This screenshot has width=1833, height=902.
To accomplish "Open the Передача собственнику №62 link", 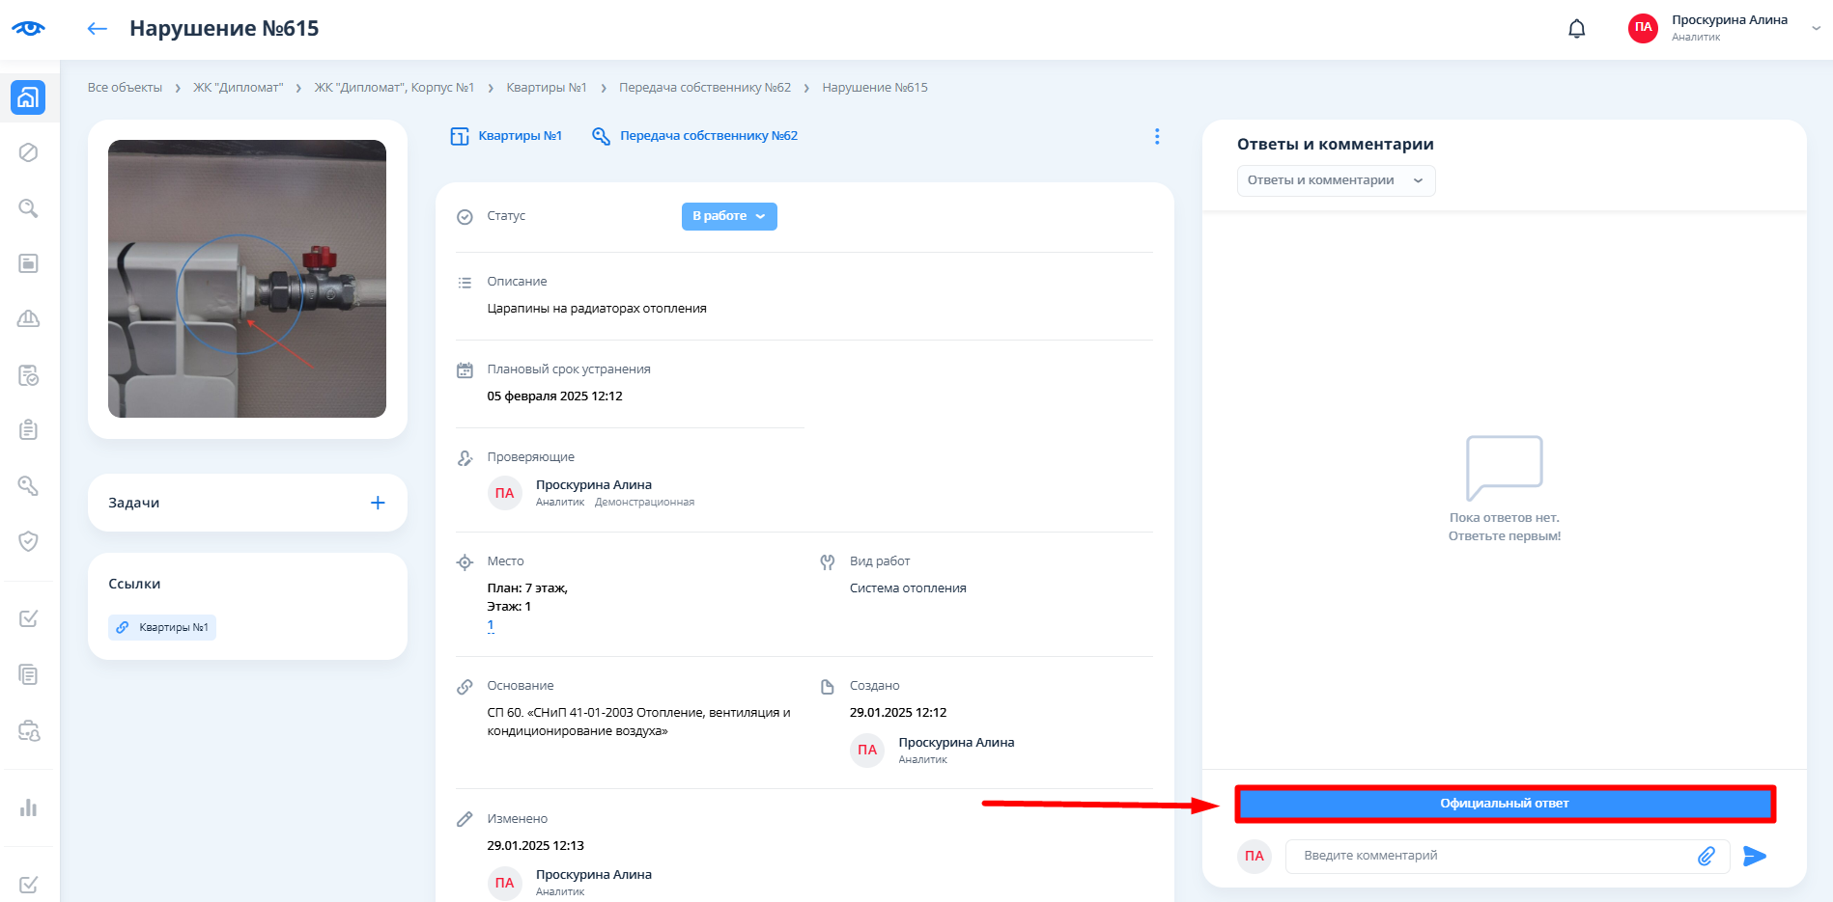I will tap(708, 136).
